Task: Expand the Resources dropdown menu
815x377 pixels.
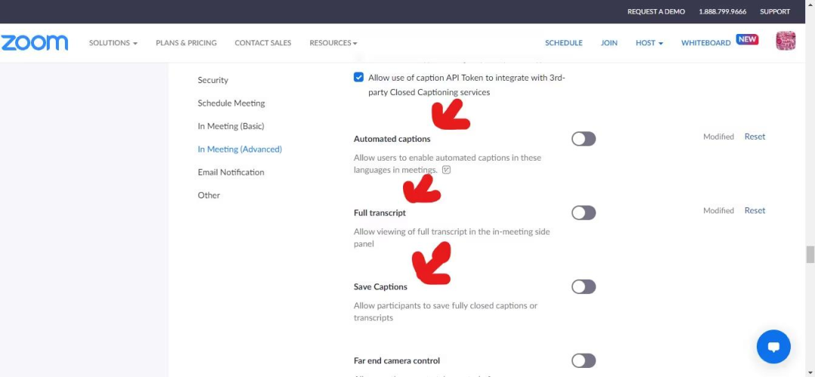Action: point(334,43)
